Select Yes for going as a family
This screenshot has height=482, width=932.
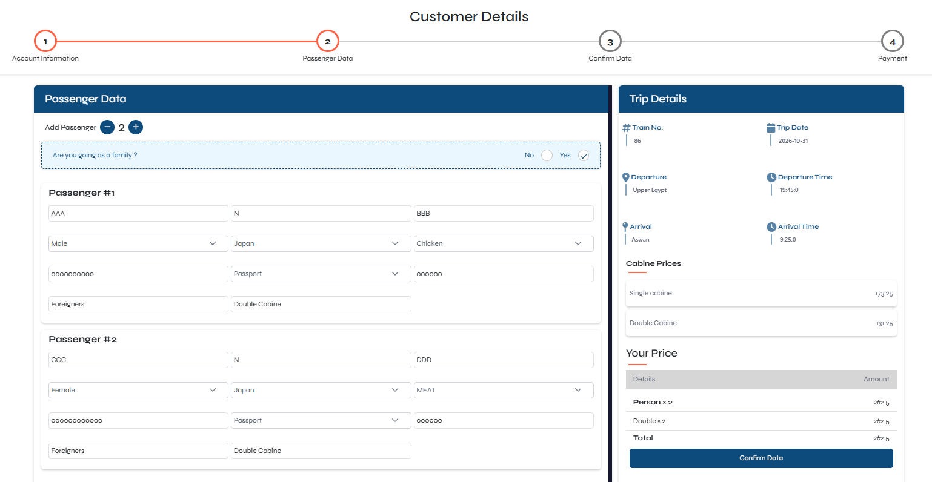pyautogui.click(x=584, y=155)
